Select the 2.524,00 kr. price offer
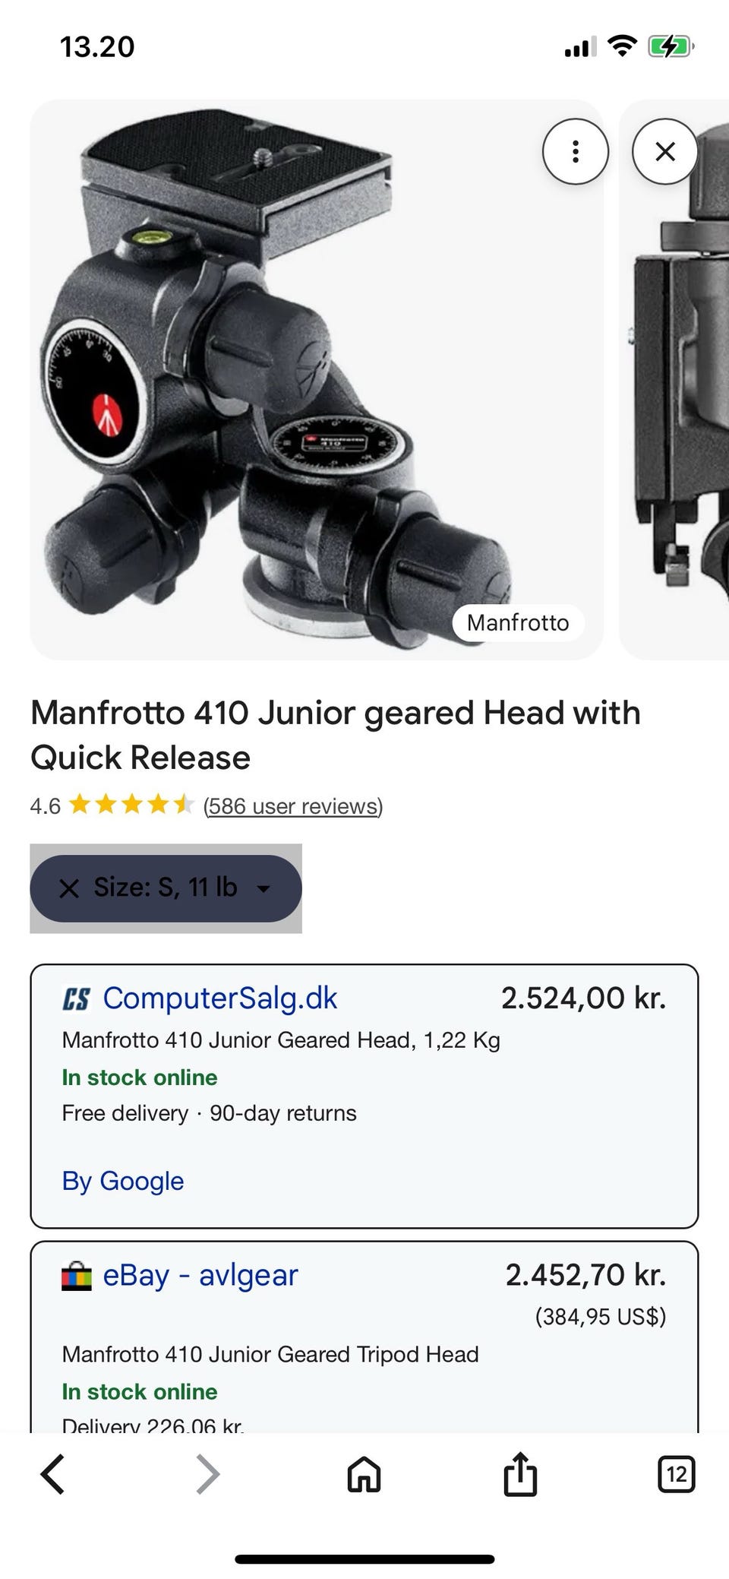The image size is (729, 1579). pyautogui.click(x=582, y=998)
